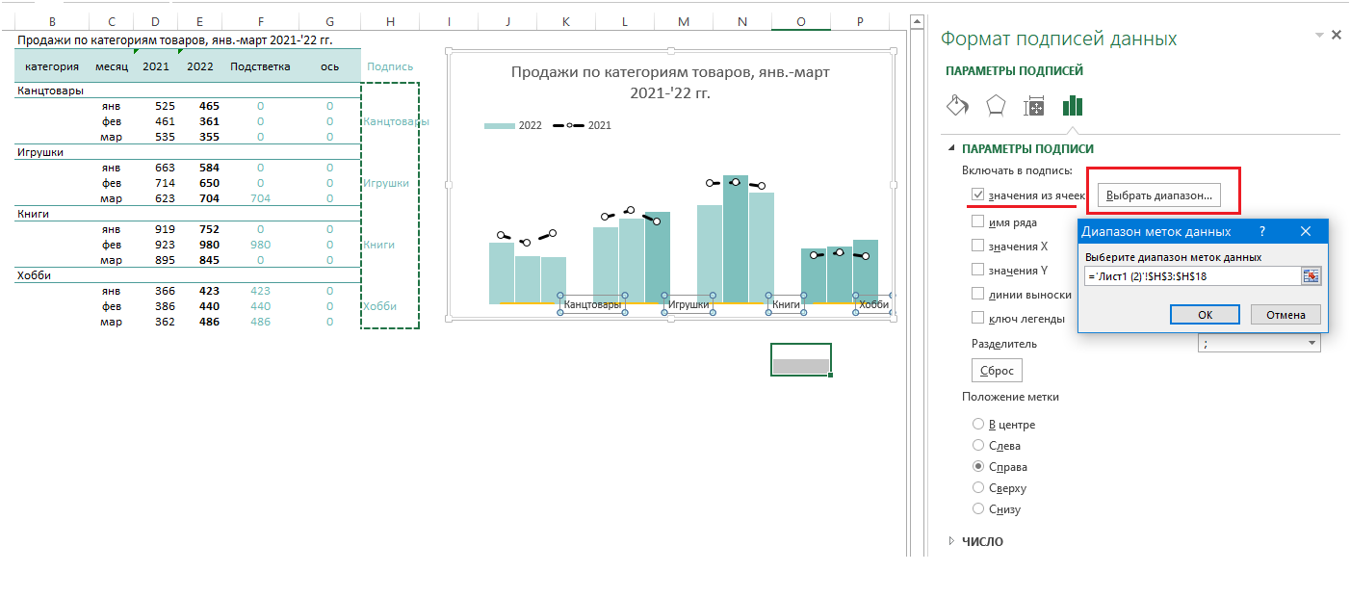1350x598 pixels.
Task: Uncheck the значения из ячеек checkbox
Action: click(978, 195)
